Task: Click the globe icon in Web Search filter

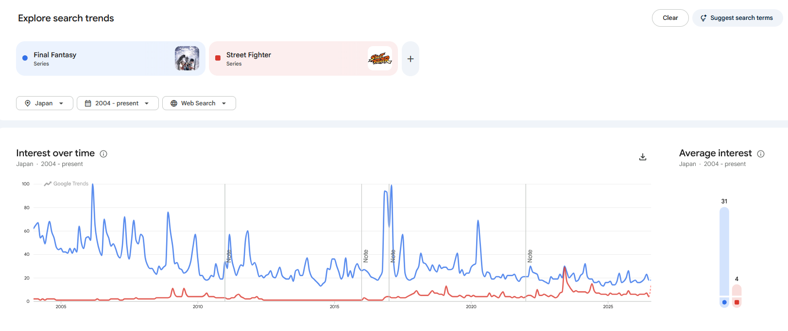Action: click(x=174, y=103)
